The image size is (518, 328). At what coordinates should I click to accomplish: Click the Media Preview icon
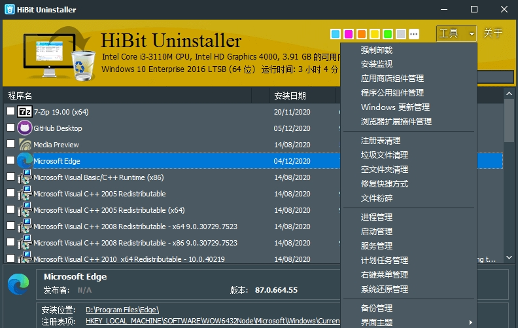pos(25,145)
